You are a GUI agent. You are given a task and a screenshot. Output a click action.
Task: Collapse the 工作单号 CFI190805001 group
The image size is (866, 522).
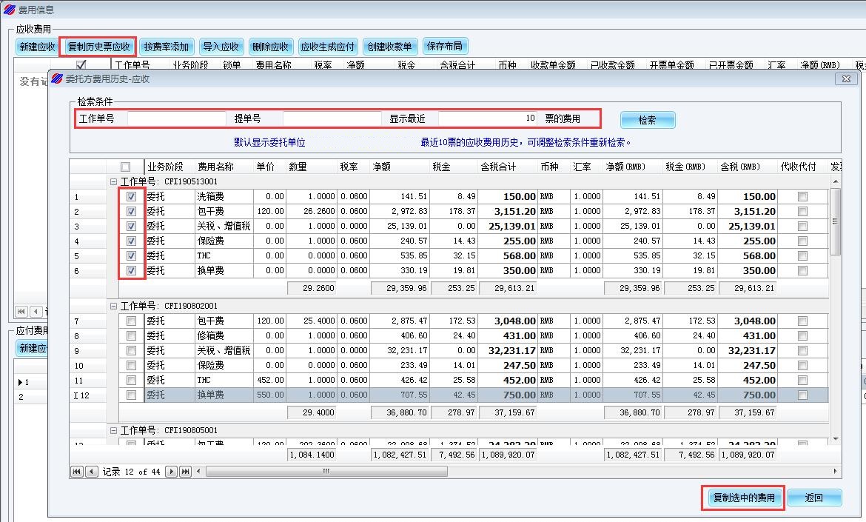point(114,430)
